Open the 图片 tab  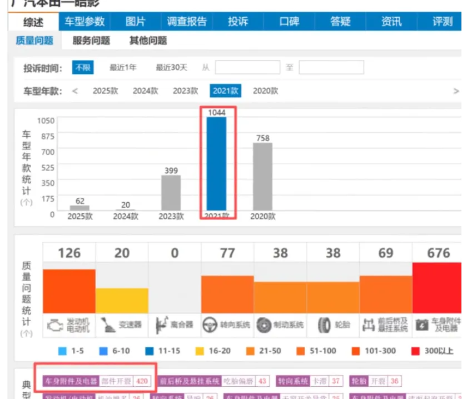click(x=136, y=22)
